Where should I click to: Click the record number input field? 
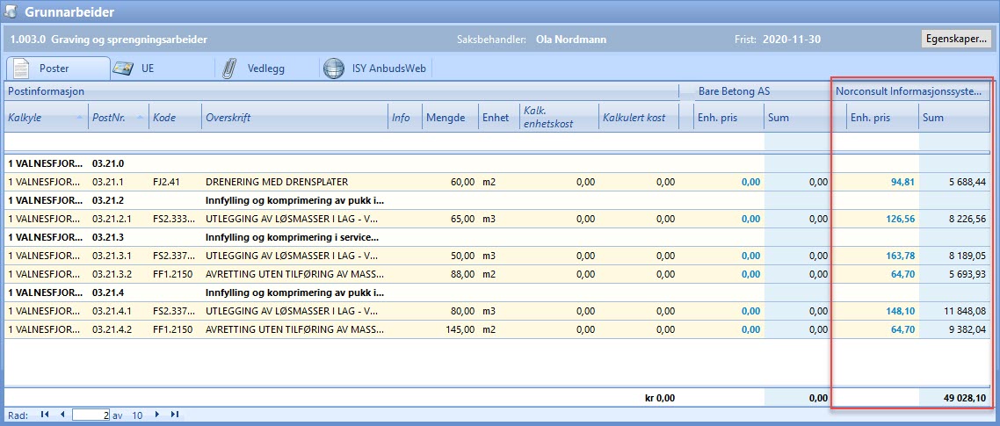point(91,415)
